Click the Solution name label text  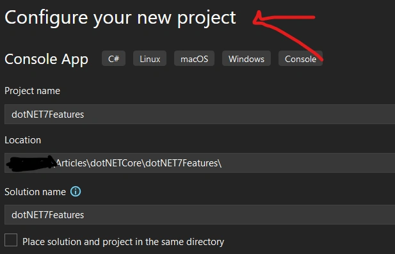pos(35,192)
